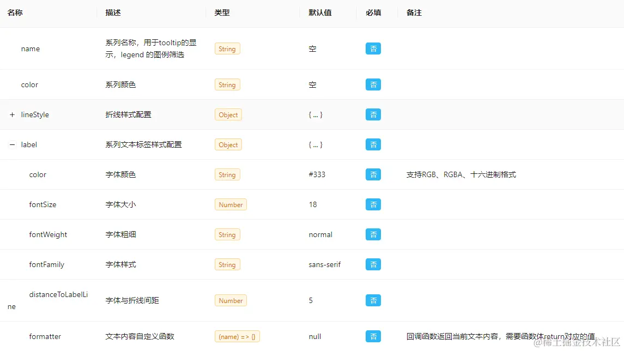Click the default value sans-serif
This screenshot has width=624, height=351.
pos(325,265)
